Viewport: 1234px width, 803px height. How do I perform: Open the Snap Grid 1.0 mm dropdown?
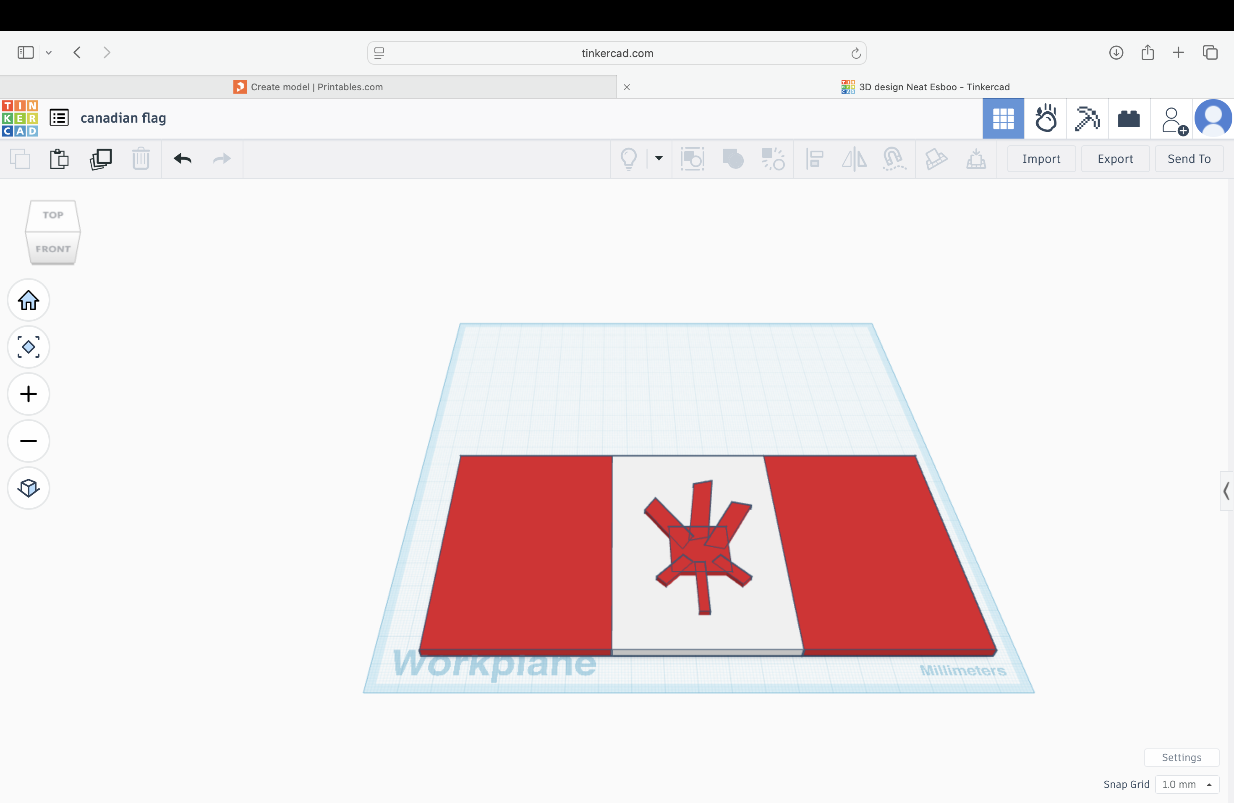[1187, 785]
